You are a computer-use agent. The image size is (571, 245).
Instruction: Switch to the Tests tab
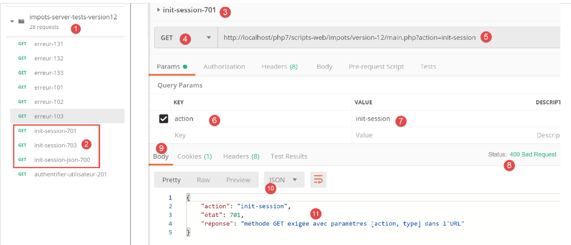[x=428, y=67]
